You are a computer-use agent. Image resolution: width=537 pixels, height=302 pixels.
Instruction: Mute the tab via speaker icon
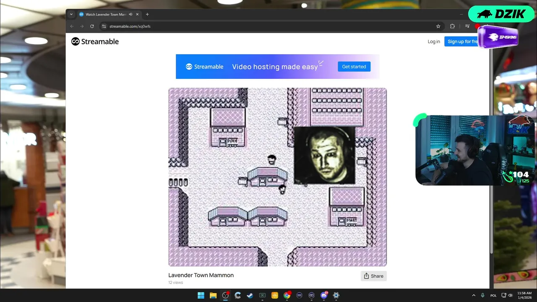tap(130, 14)
